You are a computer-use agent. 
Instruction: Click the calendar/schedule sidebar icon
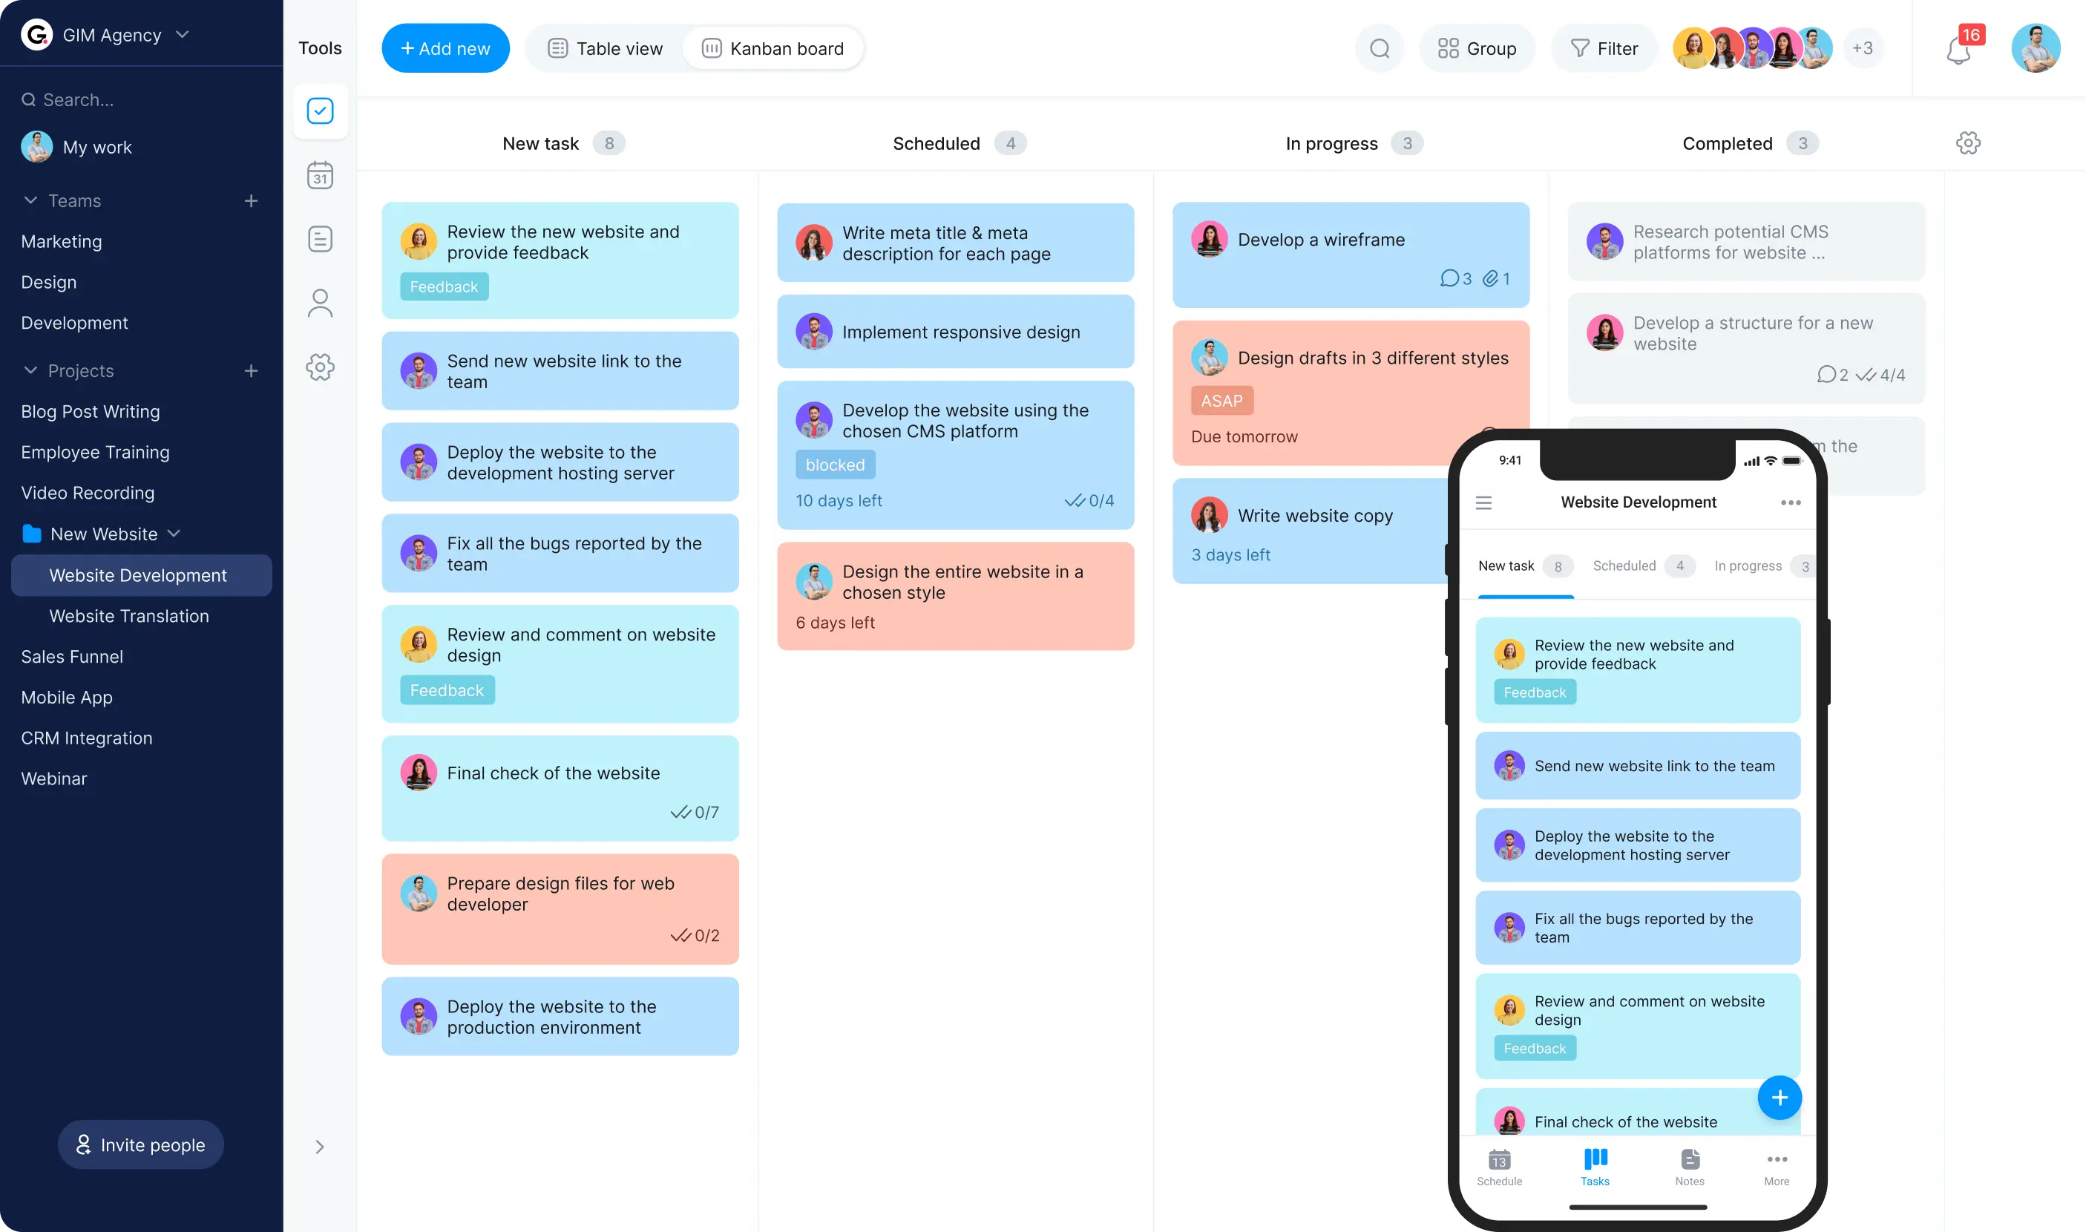tap(320, 176)
